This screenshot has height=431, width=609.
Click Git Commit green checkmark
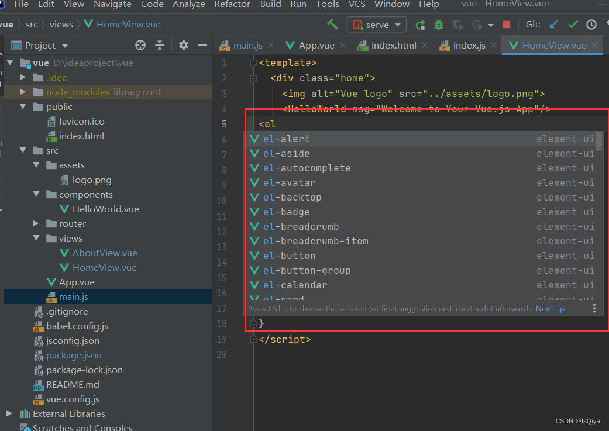pyautogui.click(x=573, y=25)
